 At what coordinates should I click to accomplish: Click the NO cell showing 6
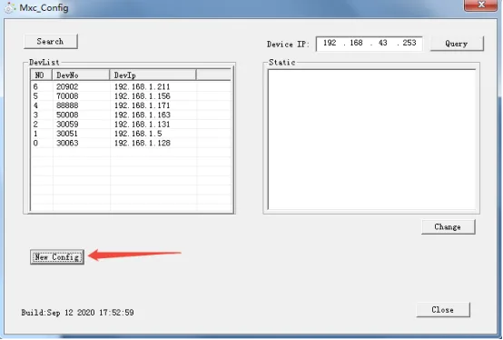pos(35,86)
